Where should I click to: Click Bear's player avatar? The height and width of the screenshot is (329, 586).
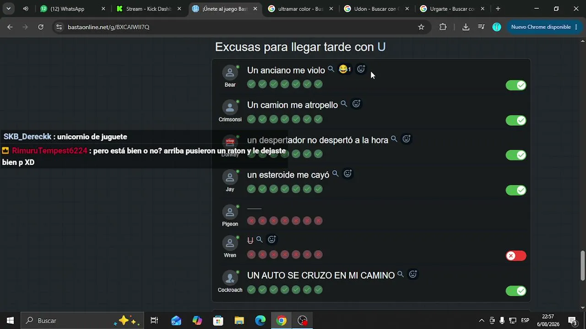click(x=230, y=73)
